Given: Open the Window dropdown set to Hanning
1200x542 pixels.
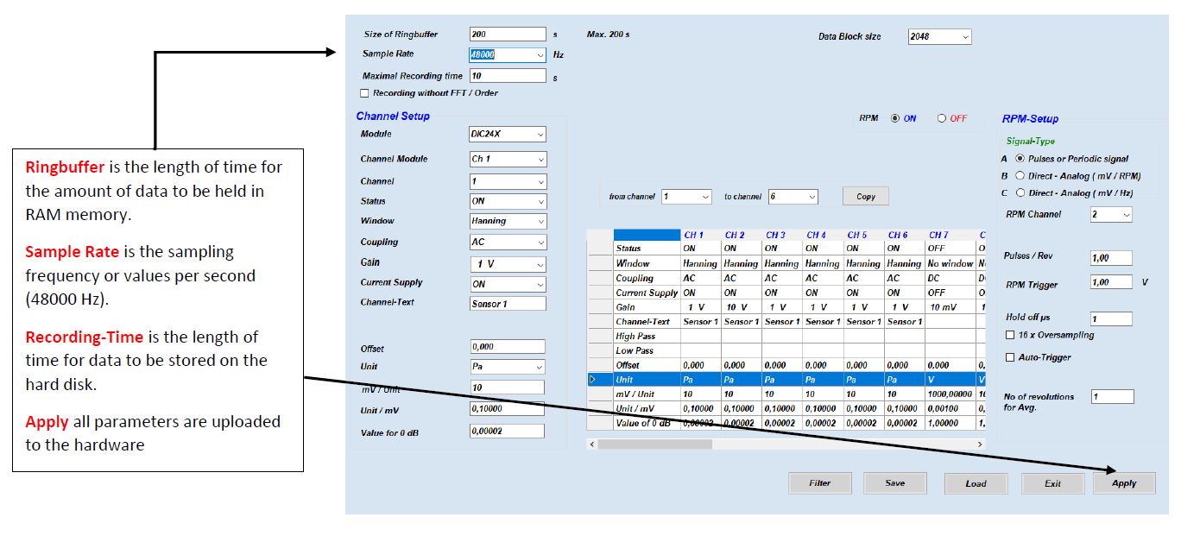Looking at the screenshot, I should pyautogui.click(x=540, y=221).
